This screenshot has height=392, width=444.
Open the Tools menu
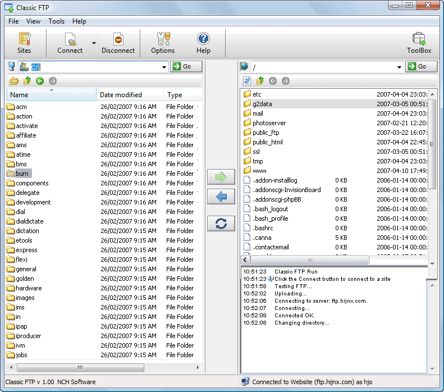coord(56,21)
